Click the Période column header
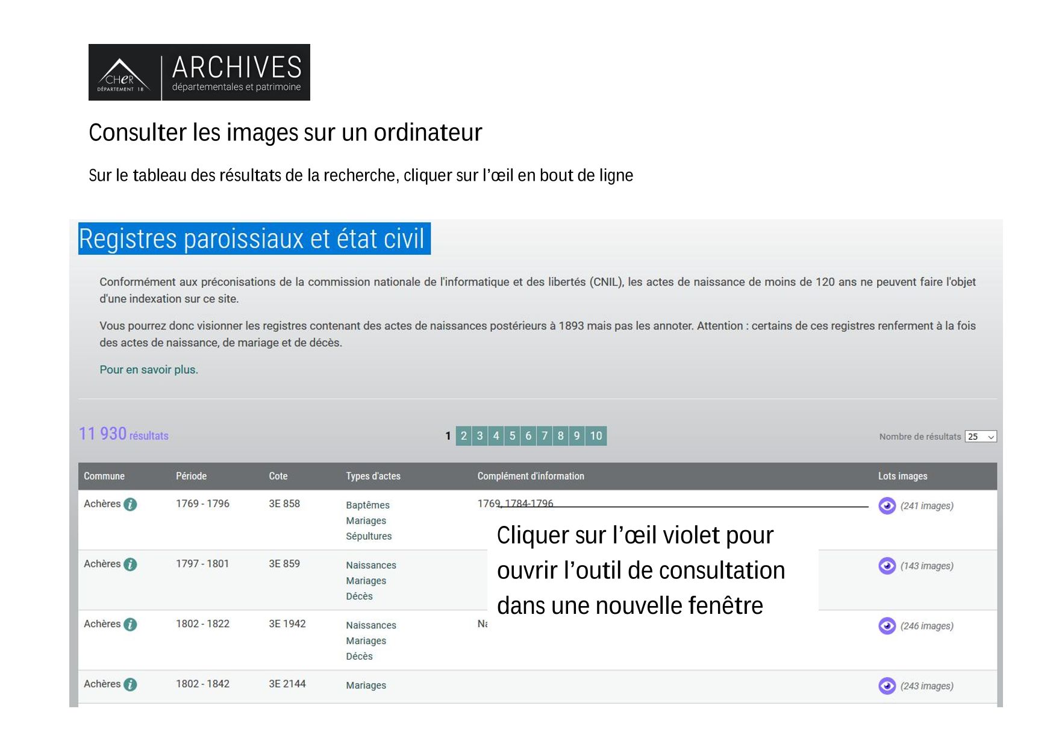This screenshot has width=1056, height=747. 191,476
